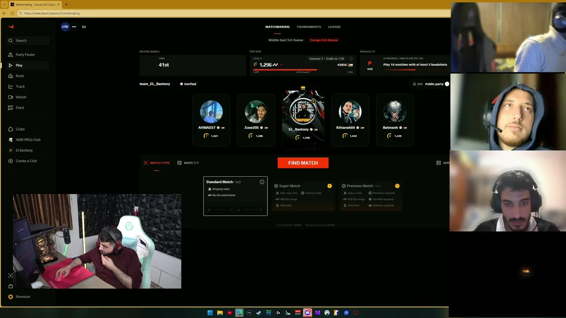Select the Premium Match card
This screenshot has width=566, height=318.
click(x=371, y=196)
